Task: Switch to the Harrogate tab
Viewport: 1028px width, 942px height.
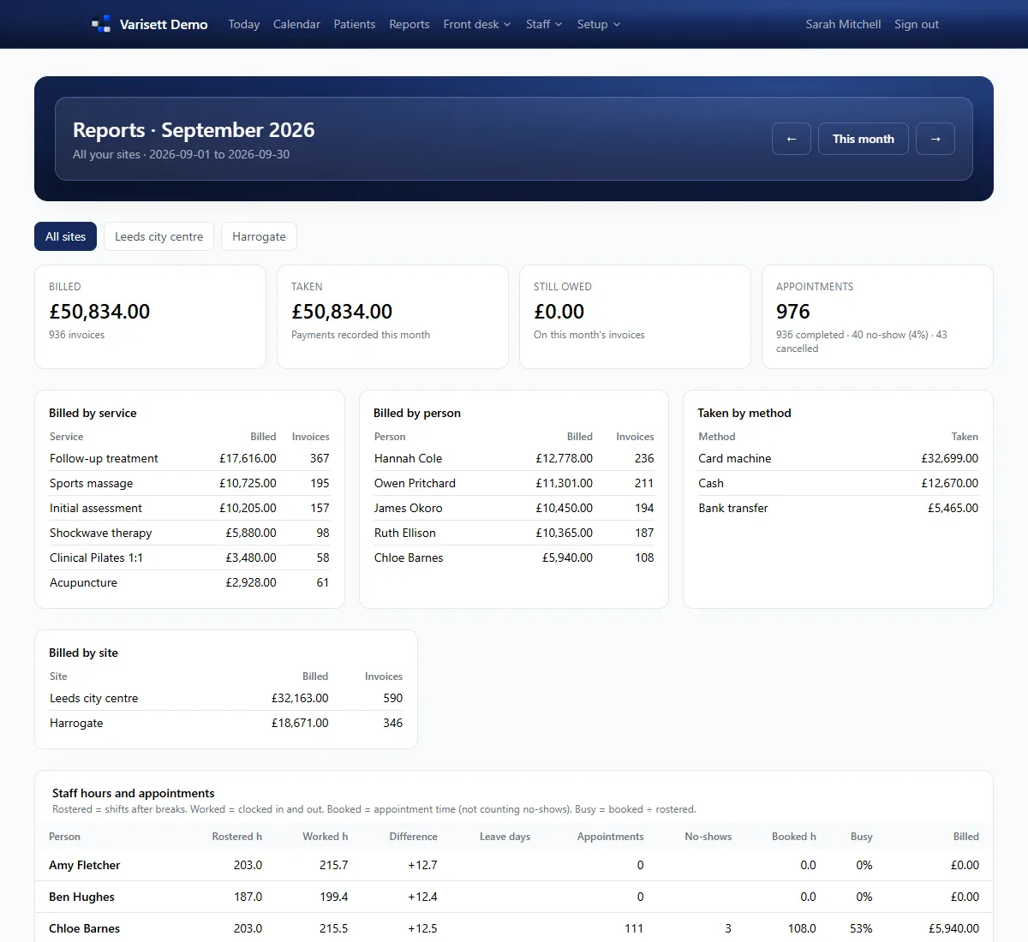Action: 259,236
